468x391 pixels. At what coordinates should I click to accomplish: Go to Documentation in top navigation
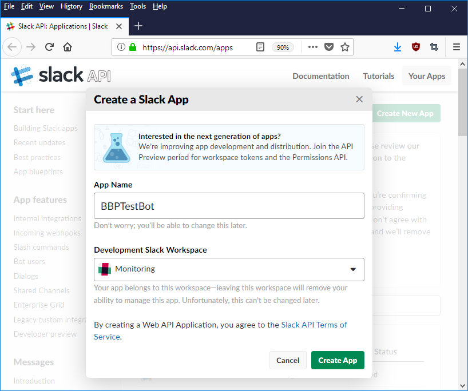[320, 76]
